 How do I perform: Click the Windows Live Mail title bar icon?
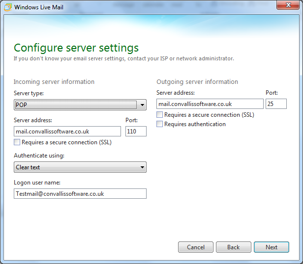(x=8, y=7)
